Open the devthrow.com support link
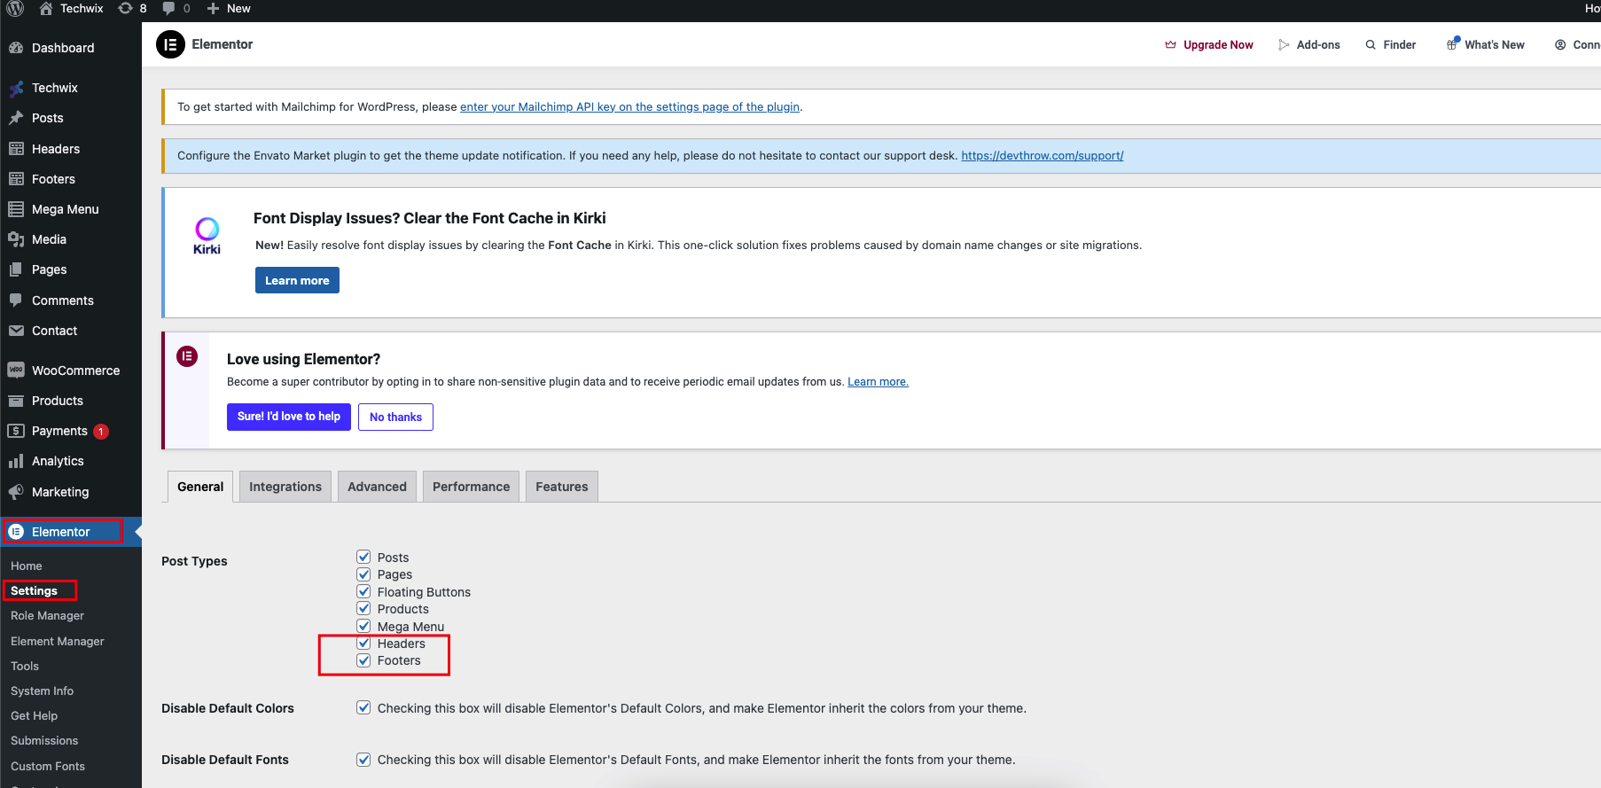This screenshot has height=788, width=1601. (1043, 155)
